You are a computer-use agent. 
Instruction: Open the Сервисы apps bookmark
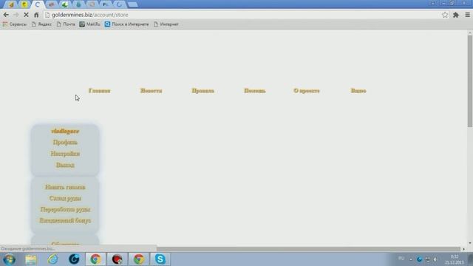point(15,24)
